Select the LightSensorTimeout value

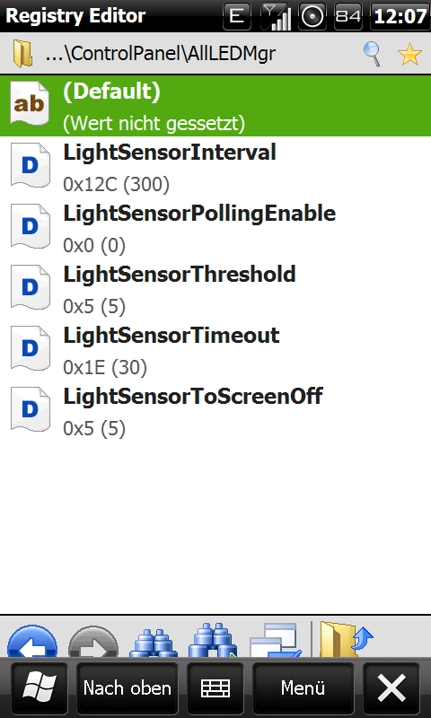[215, 351]
